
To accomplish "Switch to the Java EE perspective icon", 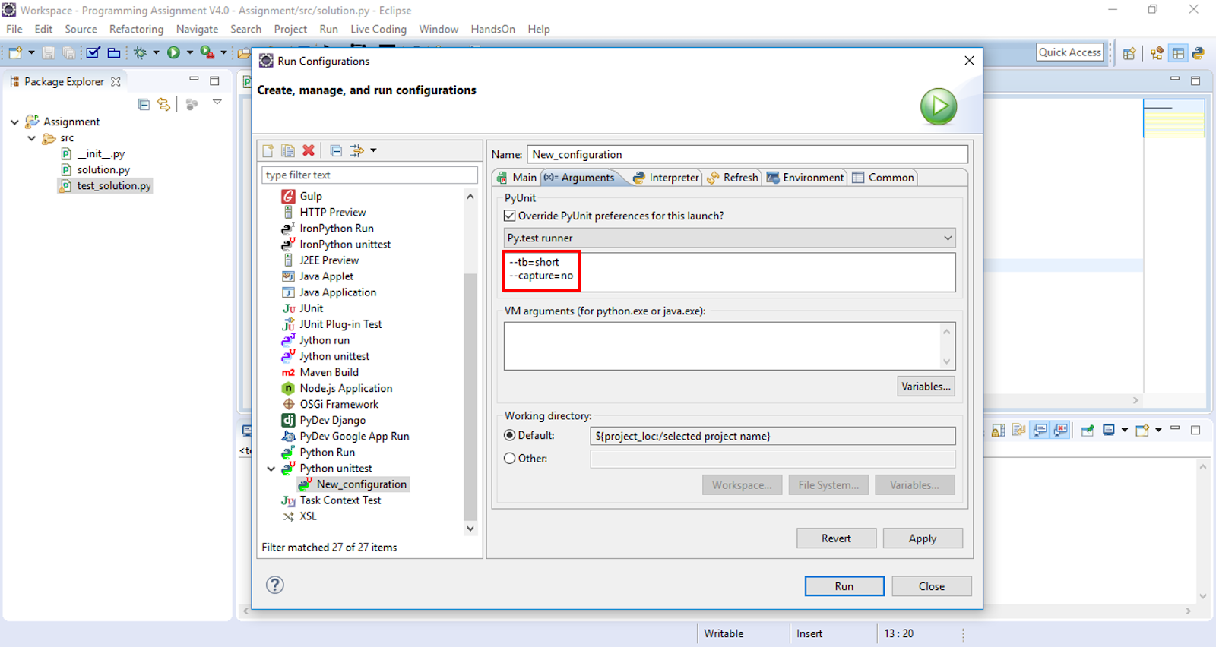I will coord(1157,53).
